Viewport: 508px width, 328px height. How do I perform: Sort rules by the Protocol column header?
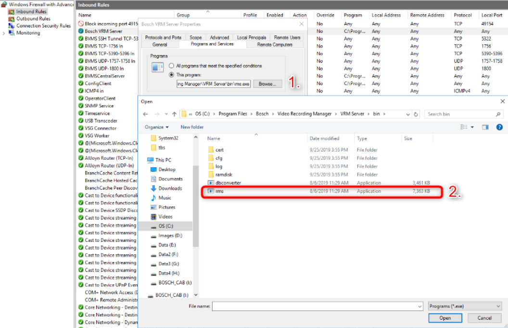coord(463,15)
